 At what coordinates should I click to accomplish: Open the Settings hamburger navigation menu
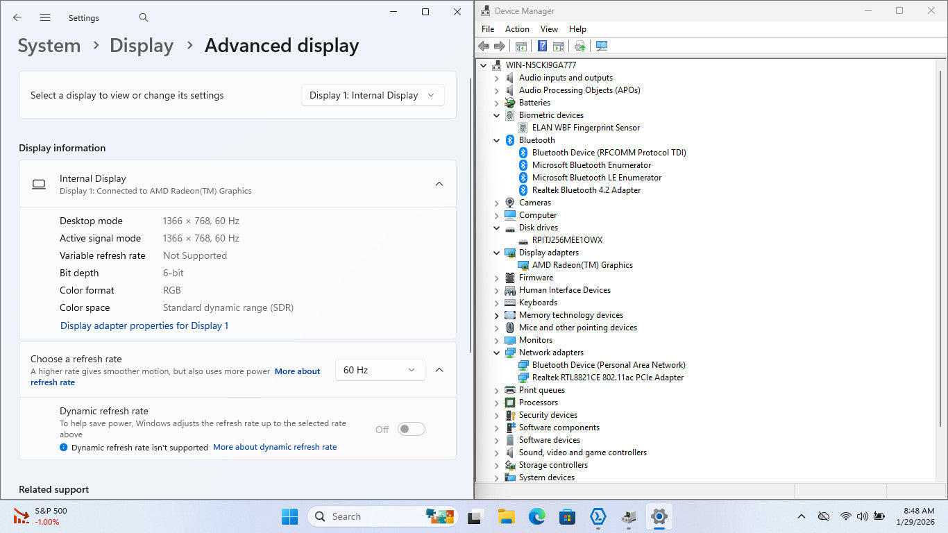(x=45, y=17)
